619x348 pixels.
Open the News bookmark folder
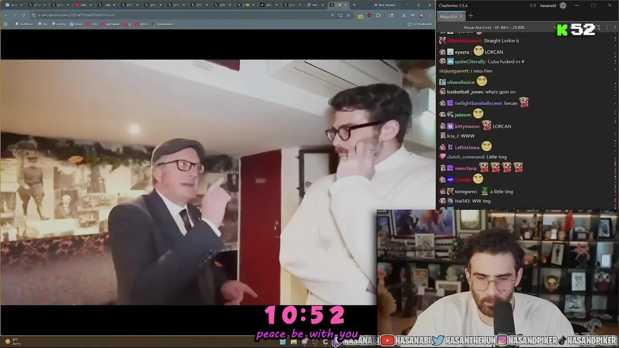pos(76,24)
